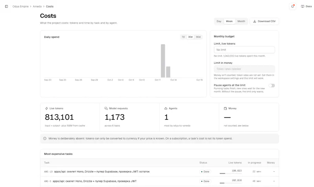314x187 pixels.
Task: Click the Model requests chat icon
Action: click(x=106, y=108)
